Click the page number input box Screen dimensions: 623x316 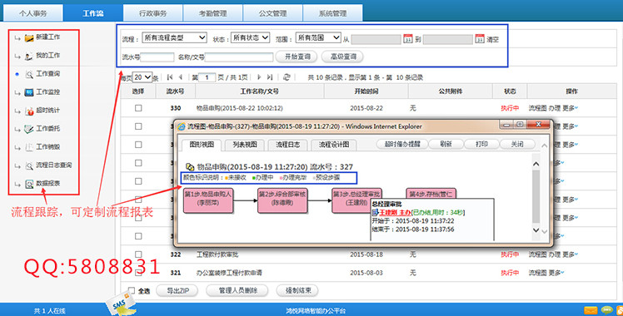click(207, 77)
